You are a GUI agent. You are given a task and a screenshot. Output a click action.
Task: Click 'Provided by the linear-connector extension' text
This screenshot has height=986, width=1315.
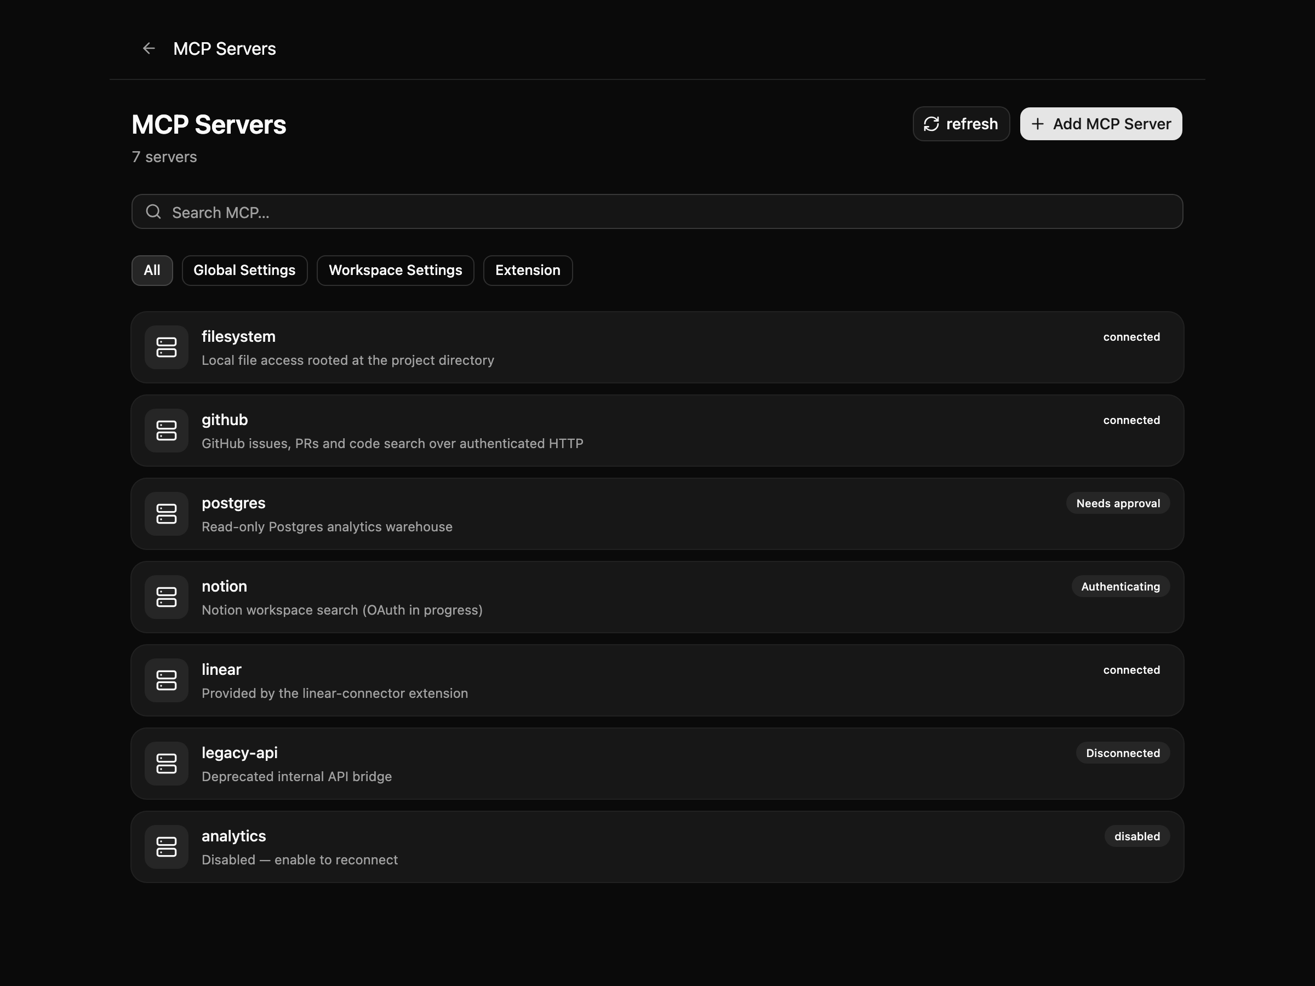pos(335,693)
